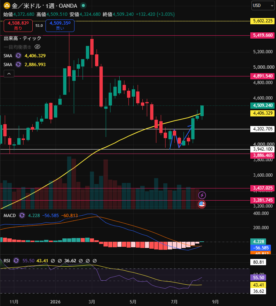Select the 5,419.660 red price label
Image resolution: width=276 pixels, height=306 pixels.
pos(262,35)
